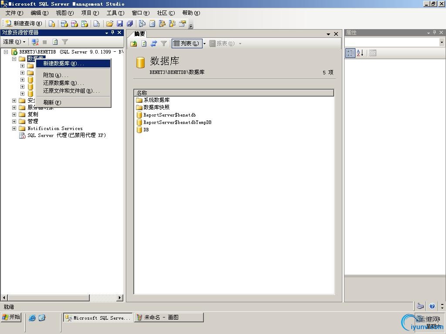Expand the 管理 tree node
The width and height of the screenshot is (446, 334).
pyautogui.click(x=14, y=122)
